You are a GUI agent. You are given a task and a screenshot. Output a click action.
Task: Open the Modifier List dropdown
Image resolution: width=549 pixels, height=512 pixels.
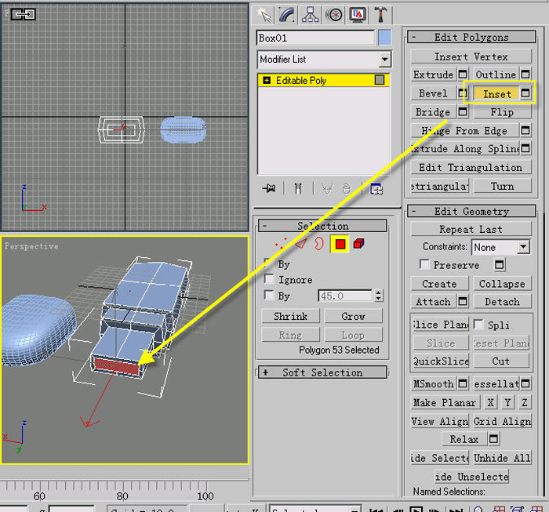point(384,59)
